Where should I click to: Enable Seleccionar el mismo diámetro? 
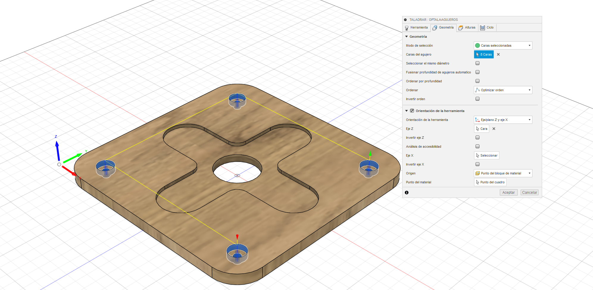pos(477,63)
